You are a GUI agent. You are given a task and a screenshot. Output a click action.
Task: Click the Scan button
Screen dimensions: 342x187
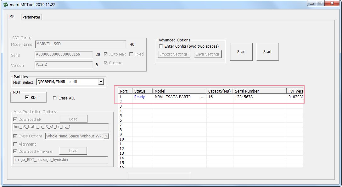point(241,51)
